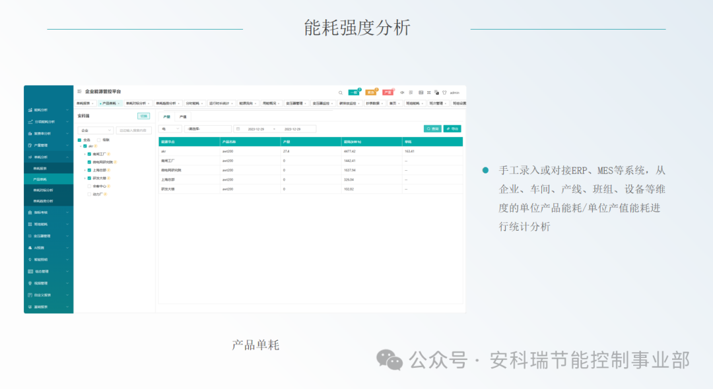Click the 导出 export button

454,129
